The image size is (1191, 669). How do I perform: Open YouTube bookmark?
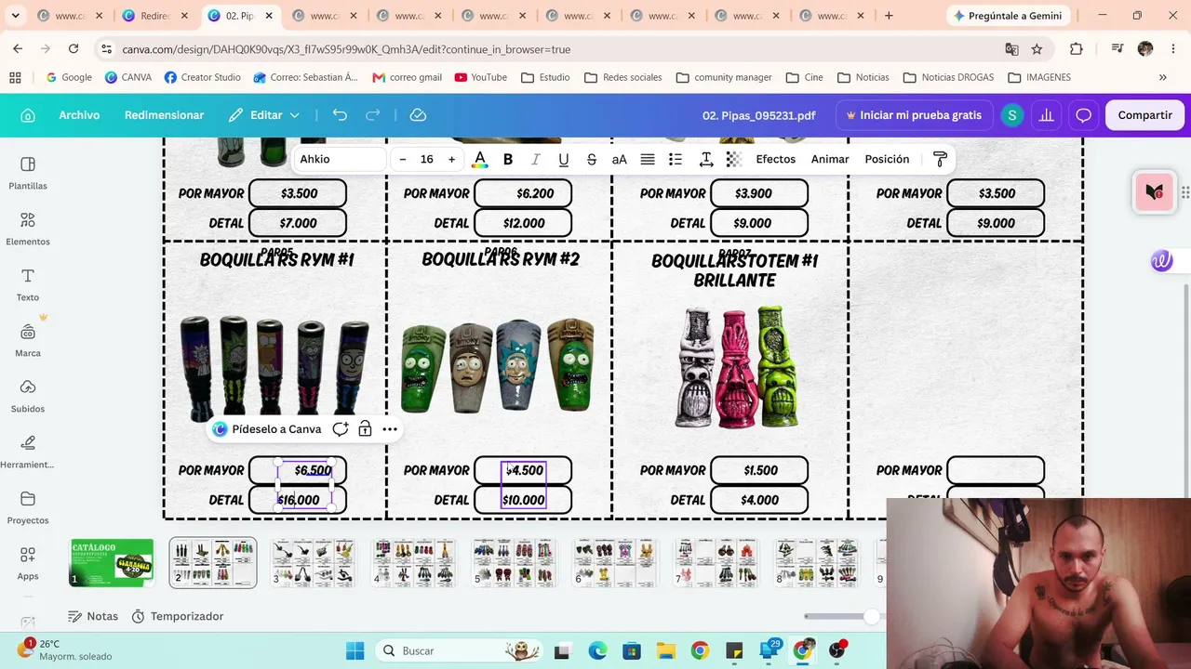pyautogui.click(x=480, y=77)
